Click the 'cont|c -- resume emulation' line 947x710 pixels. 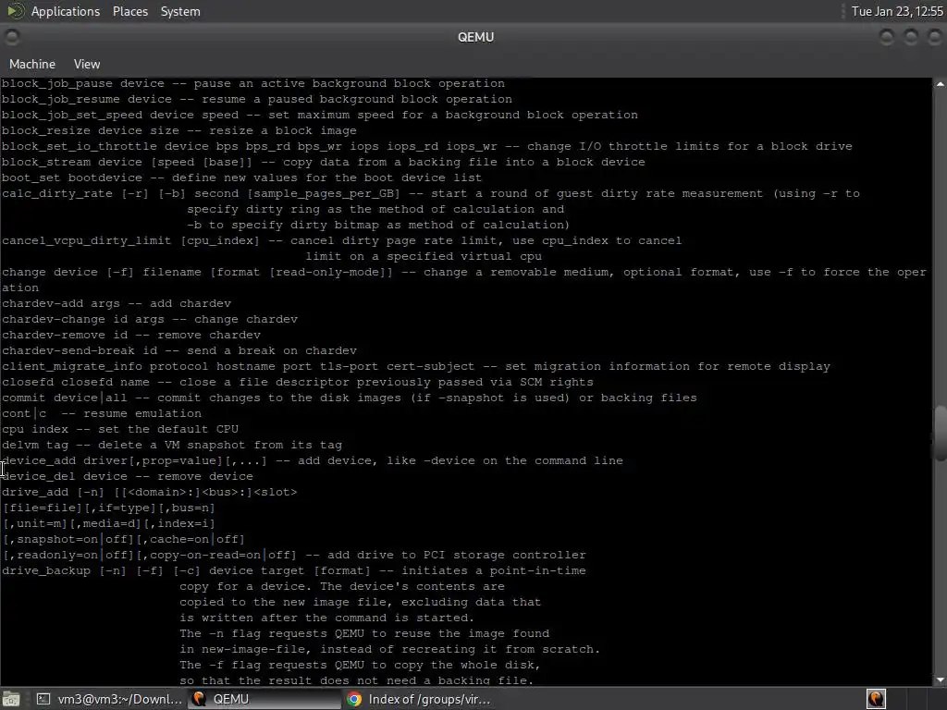tap(102, 413)
